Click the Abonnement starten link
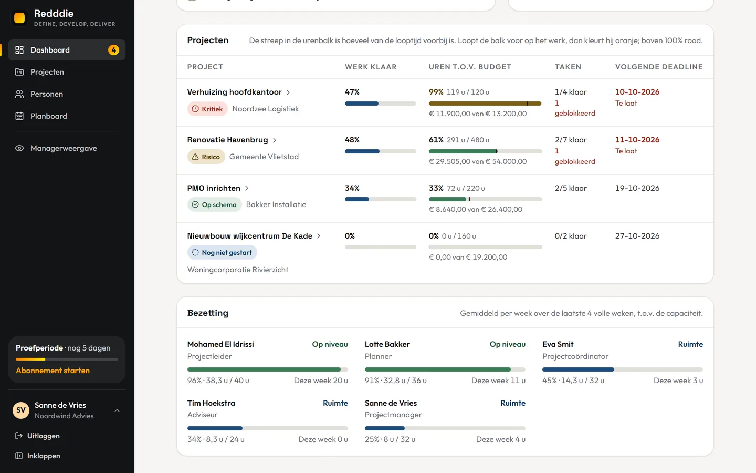 52,371
